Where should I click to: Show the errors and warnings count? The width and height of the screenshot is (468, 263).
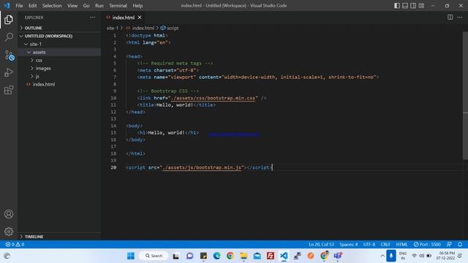[15, 244]
